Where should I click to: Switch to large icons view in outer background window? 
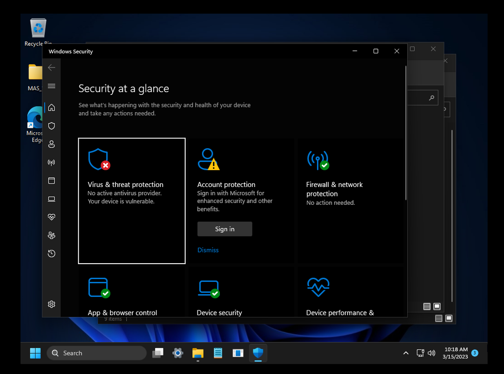coord(449,318)
